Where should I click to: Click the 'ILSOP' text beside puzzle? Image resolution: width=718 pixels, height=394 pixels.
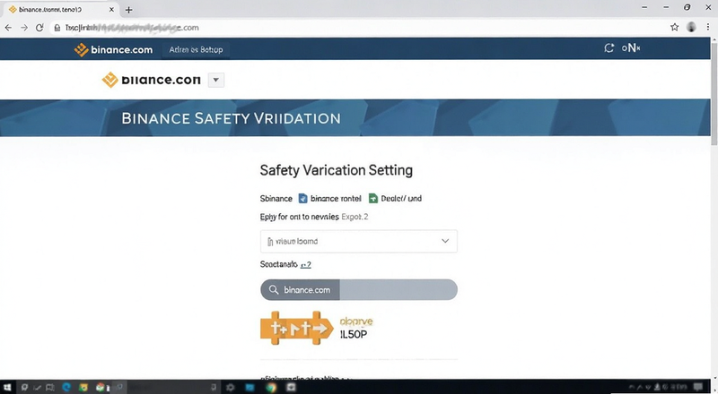coord(354,334)
